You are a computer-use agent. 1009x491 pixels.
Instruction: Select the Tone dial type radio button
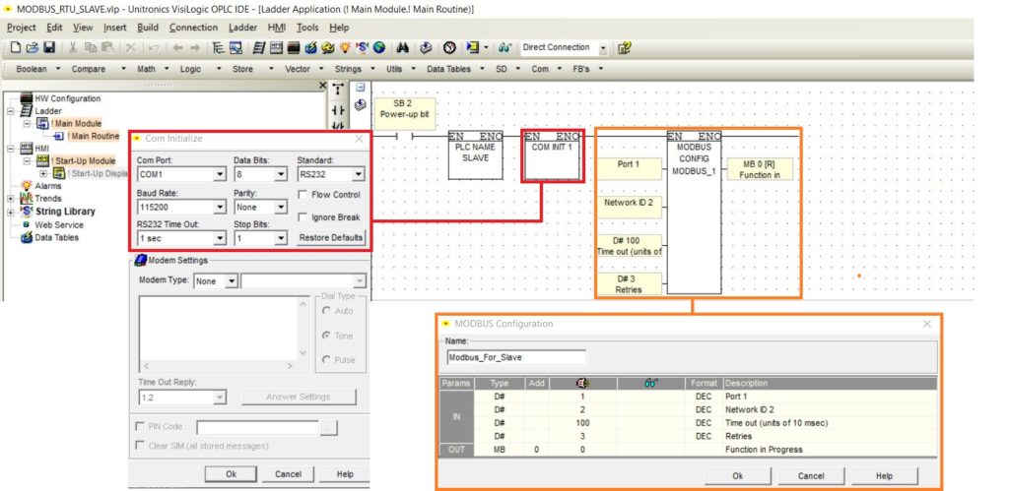(326, 337)
